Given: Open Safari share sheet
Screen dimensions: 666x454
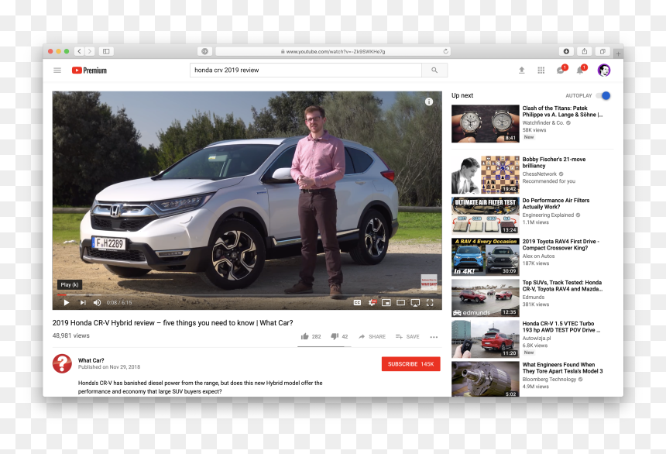Looking at the screenshot, I should 585,51.
